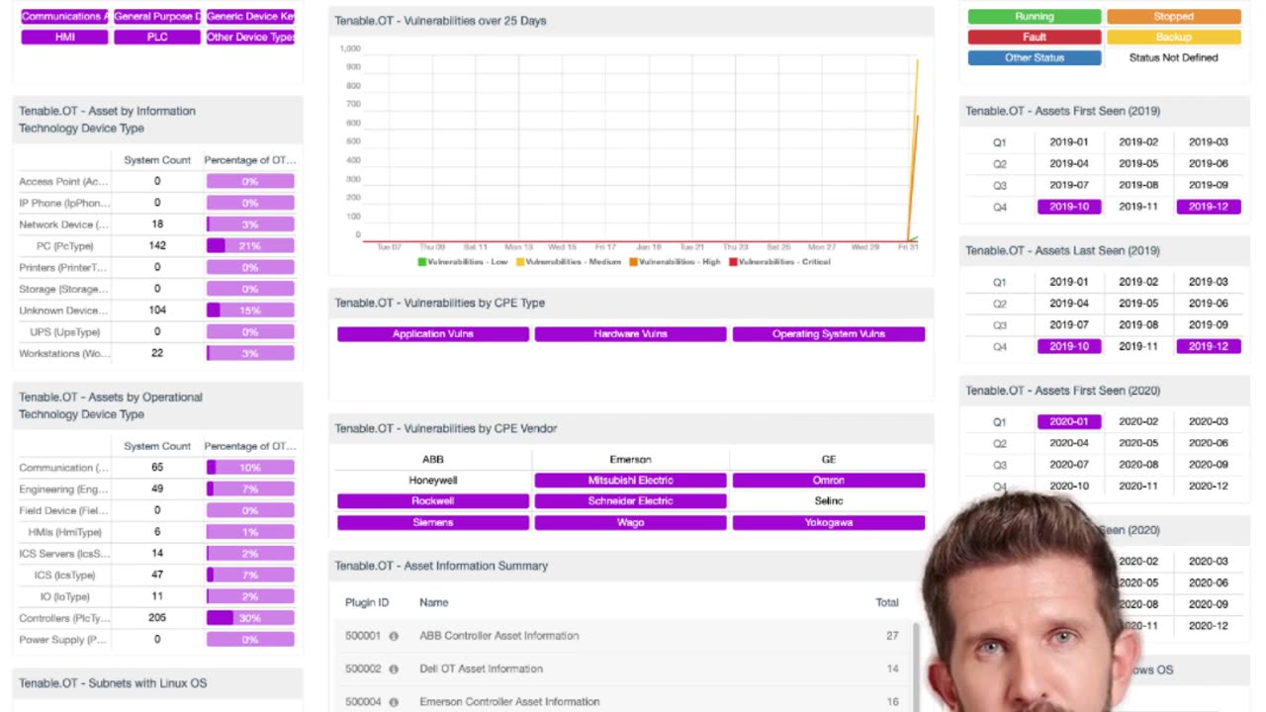Sort by Plugin ID column header
1266x712 pixels.
coord(367,602)
